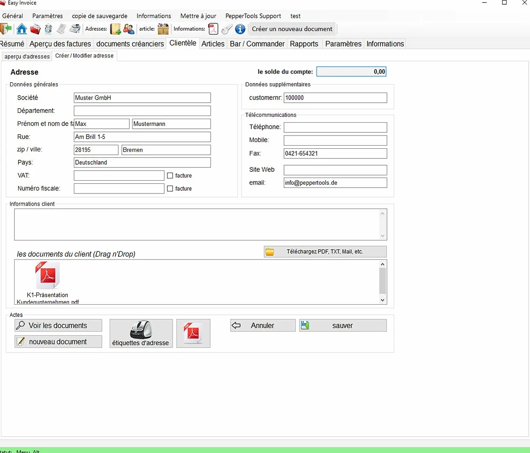Switch to the Résumé tab
This screenshot has height=453, width=530.
[x=12, y=44]
